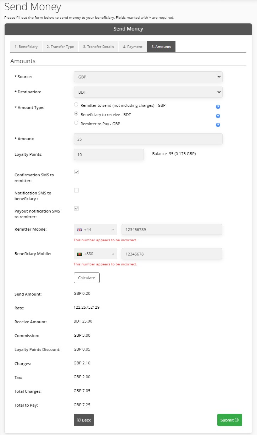This screenshot has width=257, height=435.
Task: Click the Loyalty Points input field
Action: coord(109,154)
